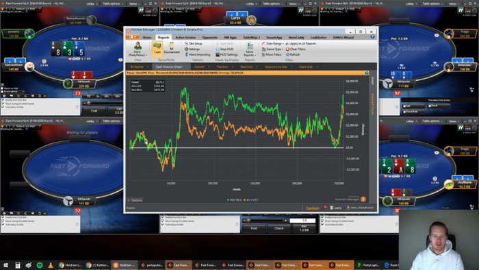Switch to the Sessions by Day report tab
Viewport: 479px width, 270px height.
(276, 66)
